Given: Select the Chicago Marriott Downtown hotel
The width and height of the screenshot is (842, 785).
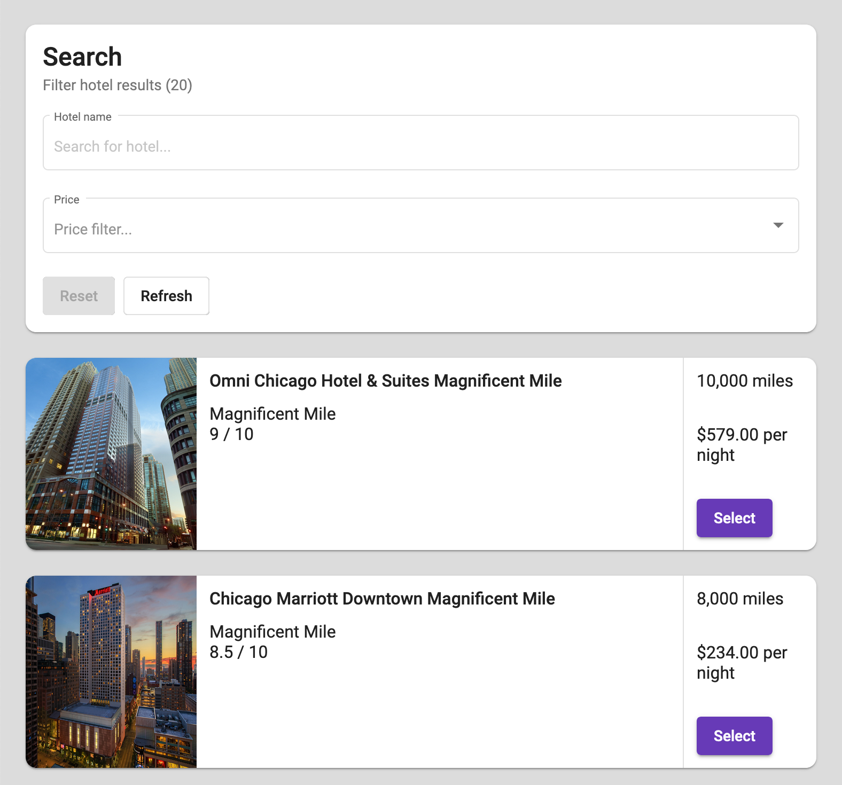Looking at the screenshot, I should tap(734, 736).
